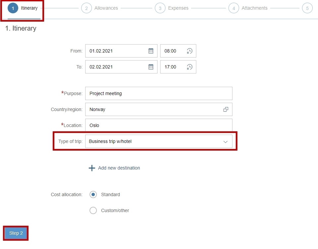
Task: Click the Location field containing Oslo
Action: point(159,125)
